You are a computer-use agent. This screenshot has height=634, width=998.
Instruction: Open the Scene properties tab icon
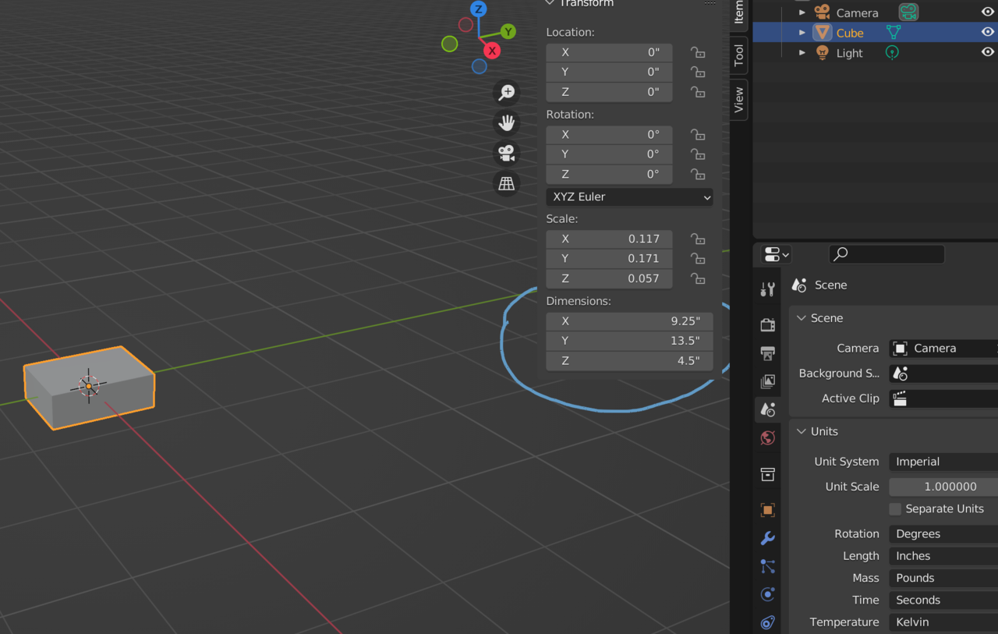click(767, 409)
